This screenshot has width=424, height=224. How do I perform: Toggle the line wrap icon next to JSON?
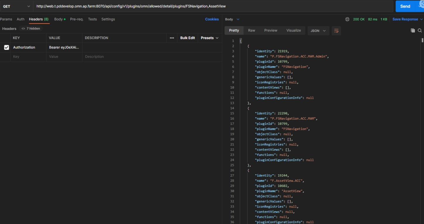coord(336,31)
